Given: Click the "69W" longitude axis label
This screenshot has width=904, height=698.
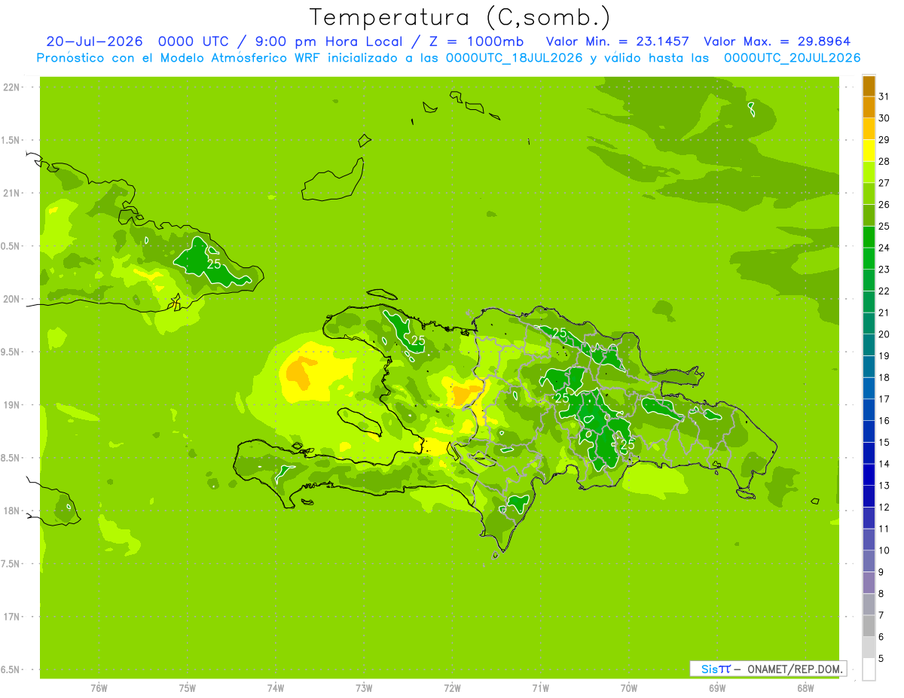Looking at the screenshot, I should pyautogui.click(x=717, y=688).
